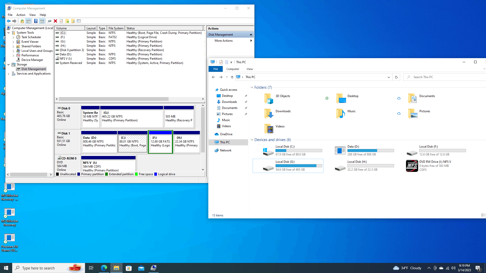
Task: Open Microsoft Edge from the taskbar
Action: 104,268
